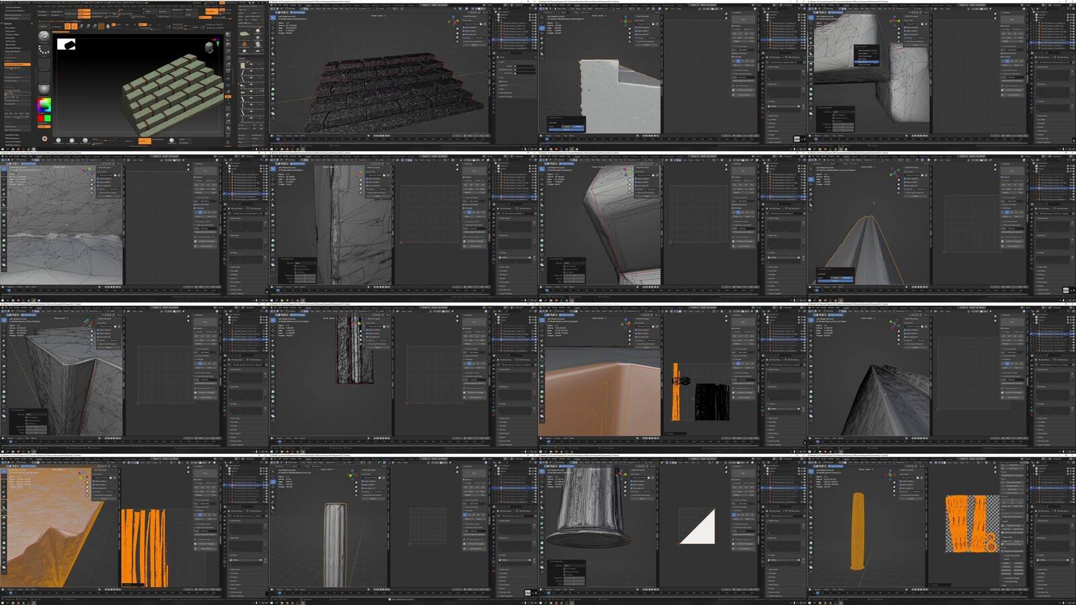
Task: Click the checkered orange UV layout in orange pillar frame
Action: [x=972, y=524]
